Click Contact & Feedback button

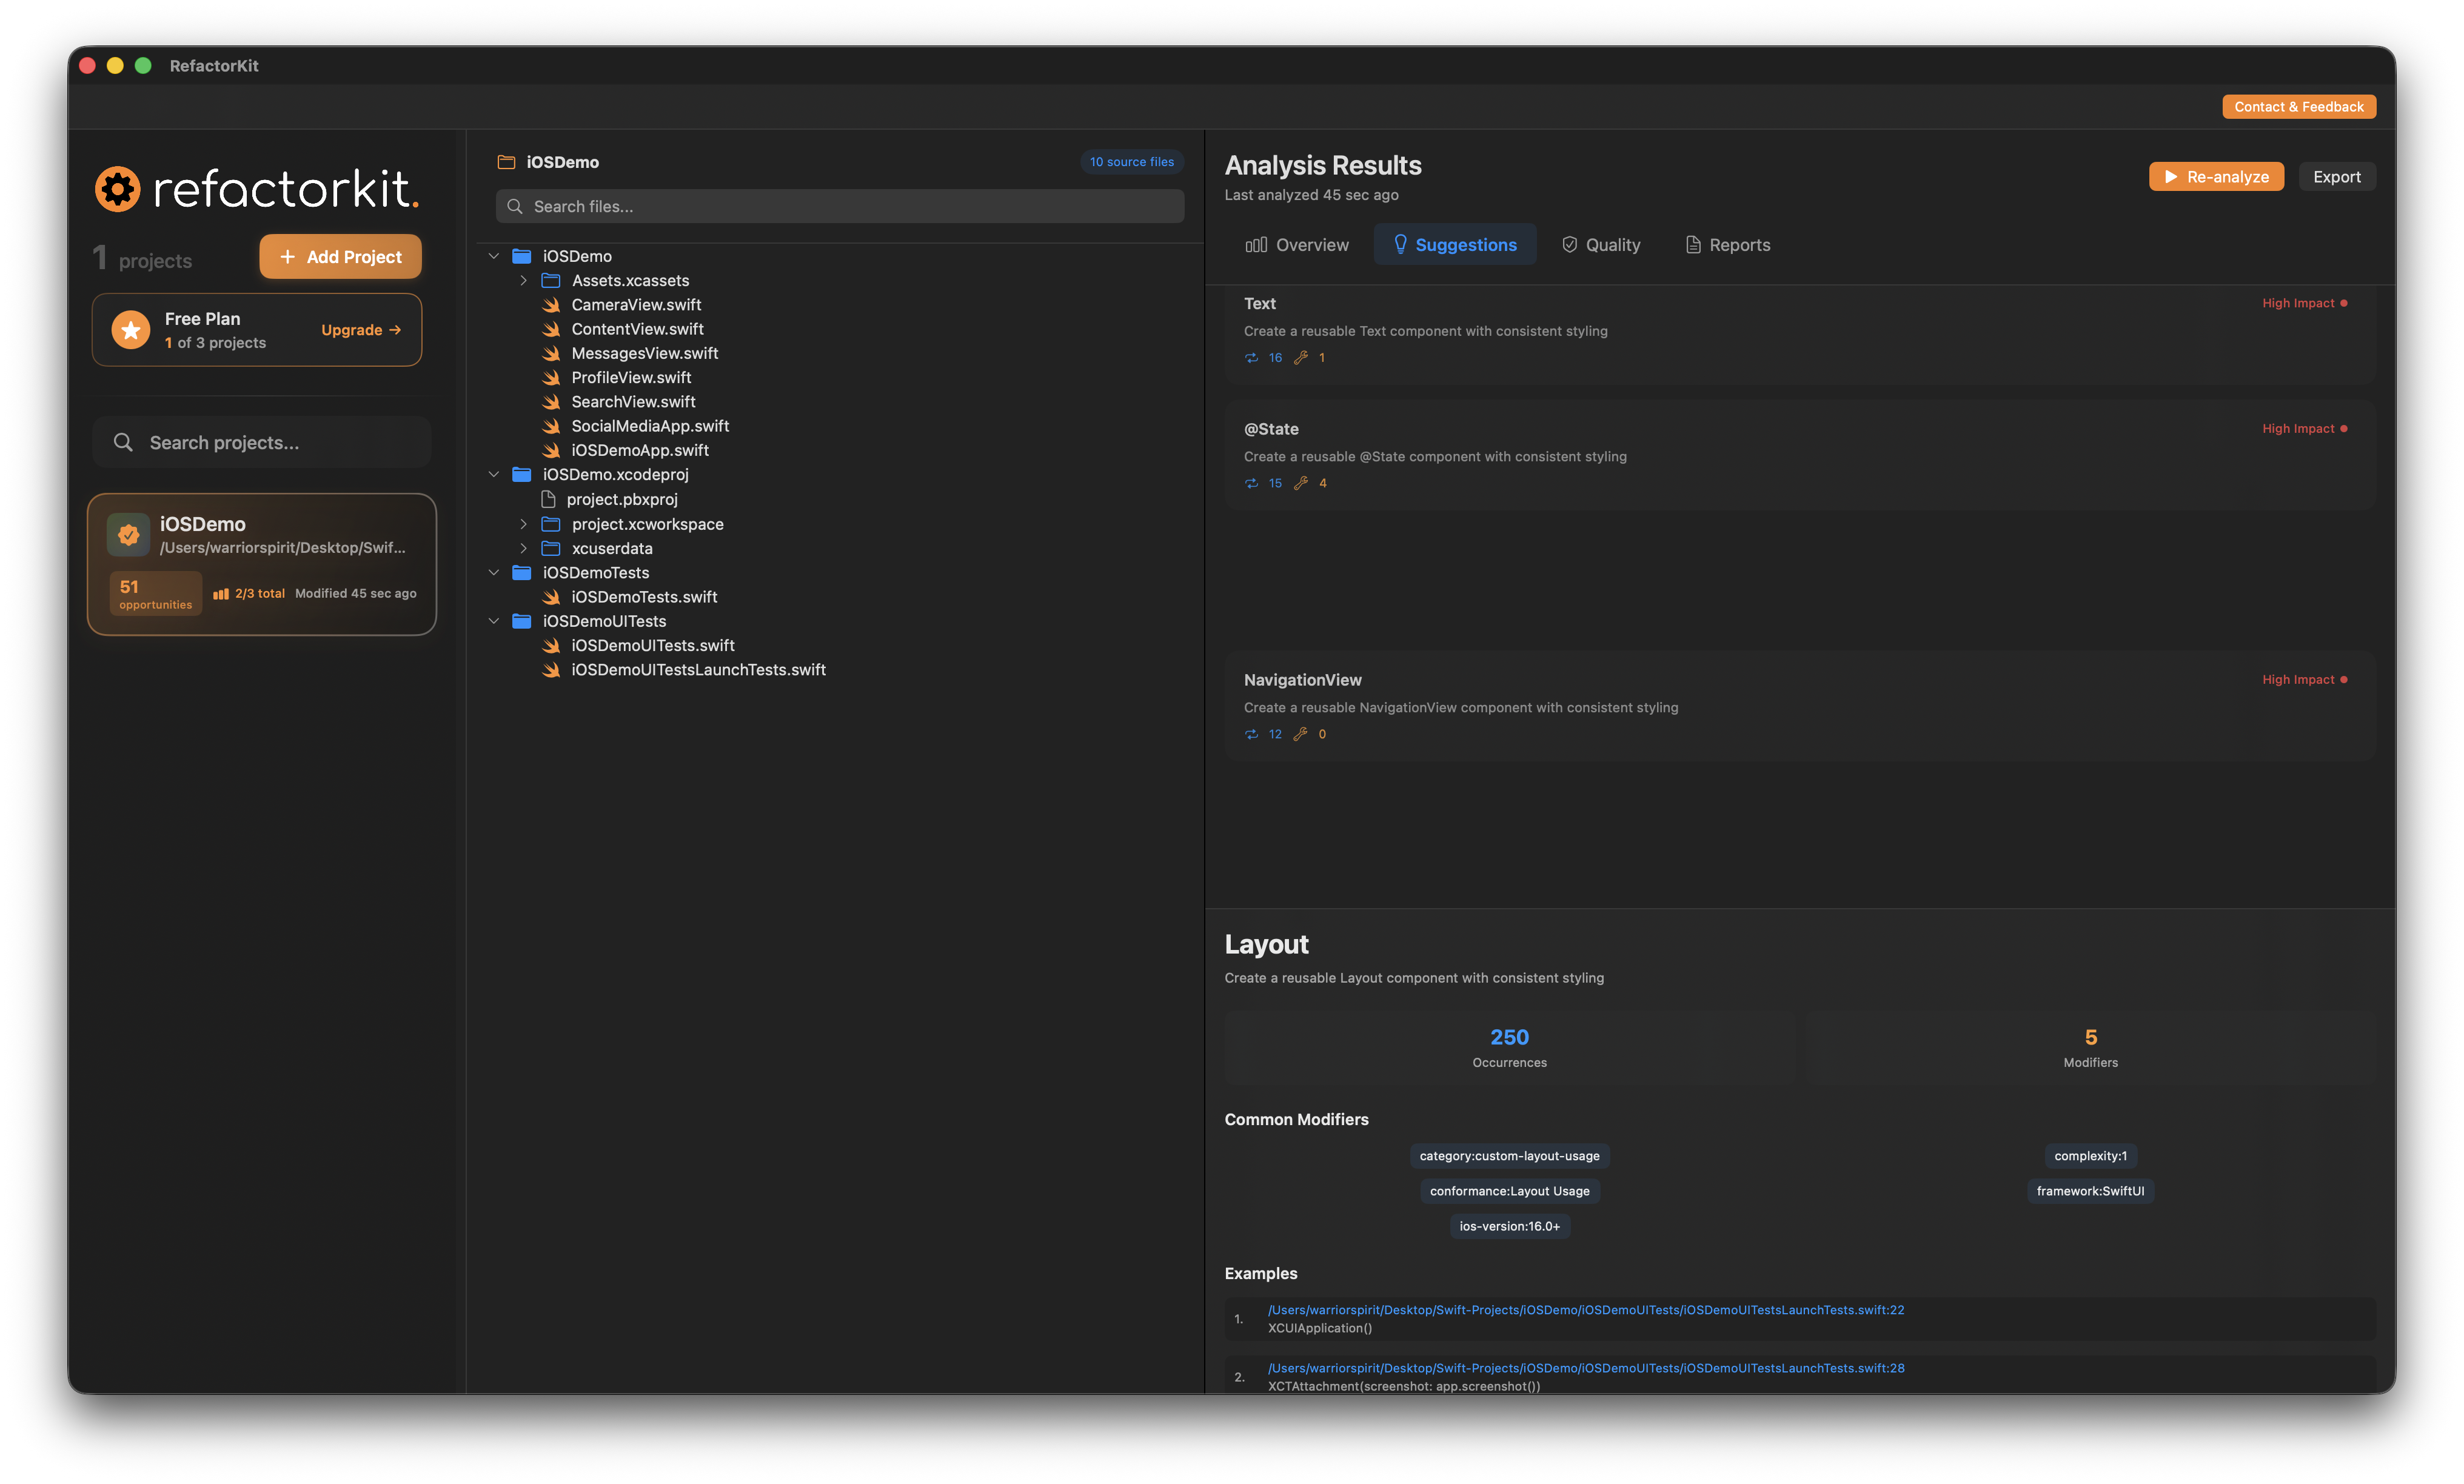tap(2299, 107)
